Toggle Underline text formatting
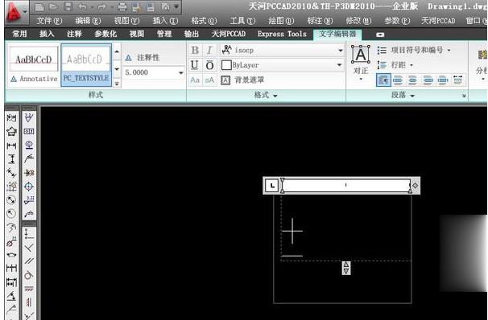Image resolution: width=488 pixels, height=320 pixels. pos(195,65)
